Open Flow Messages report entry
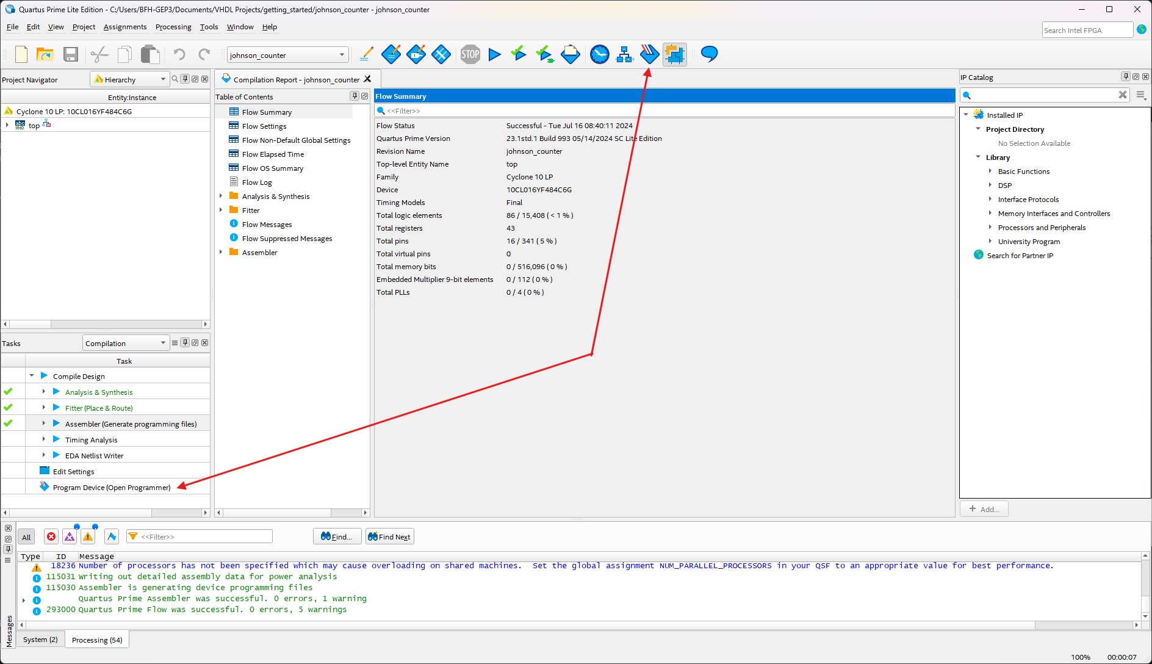1152x664 pixels. [267, 225]
